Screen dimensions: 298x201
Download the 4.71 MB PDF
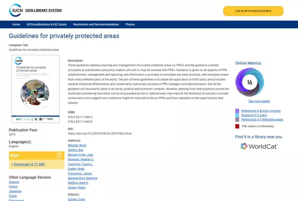click(30, 164)
